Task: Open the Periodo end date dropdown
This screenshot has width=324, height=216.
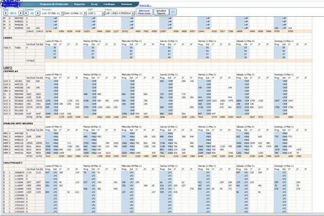Action: [x=85, y=12]
